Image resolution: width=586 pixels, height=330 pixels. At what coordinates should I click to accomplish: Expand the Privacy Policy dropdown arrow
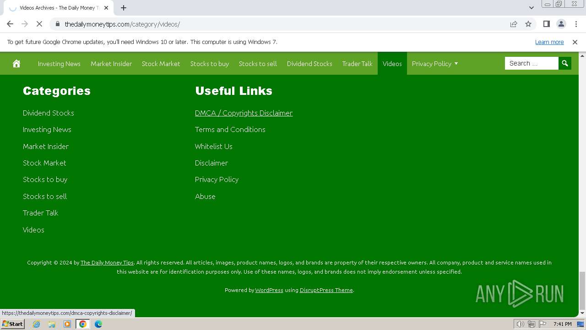pos(456,64)
